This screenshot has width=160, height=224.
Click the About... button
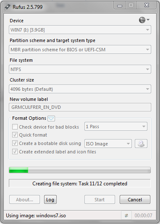pyautogui.click(x=24, y=200)
